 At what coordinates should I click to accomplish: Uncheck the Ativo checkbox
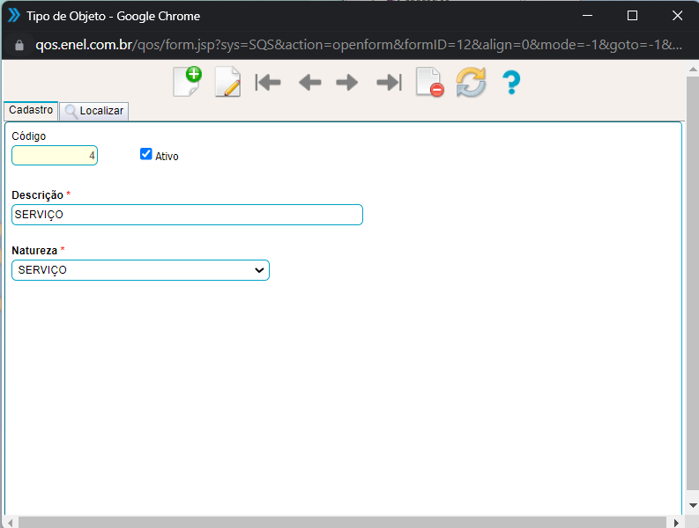146,154
